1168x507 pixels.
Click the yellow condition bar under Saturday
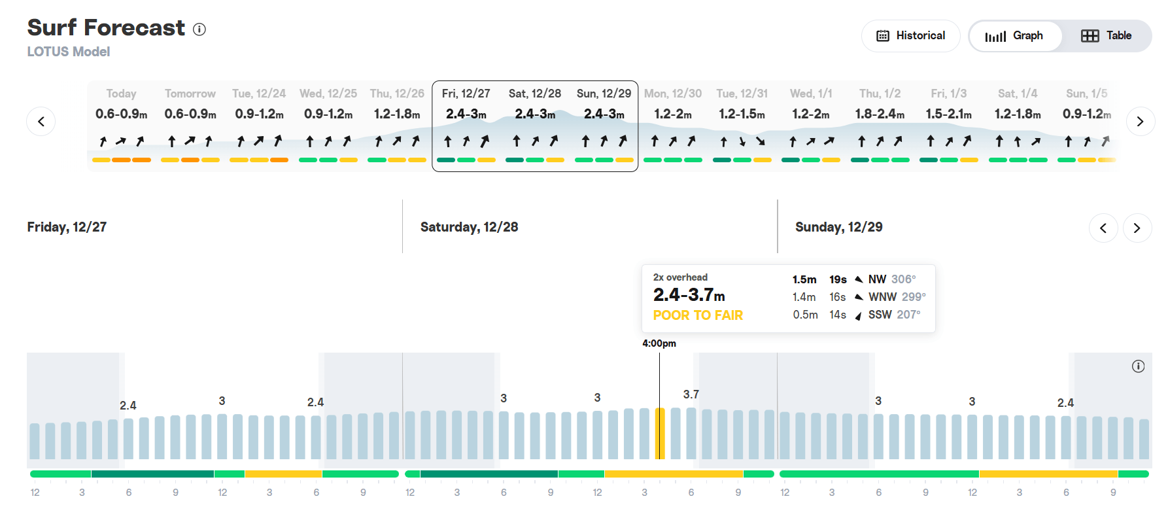click(x=674, y=474)
